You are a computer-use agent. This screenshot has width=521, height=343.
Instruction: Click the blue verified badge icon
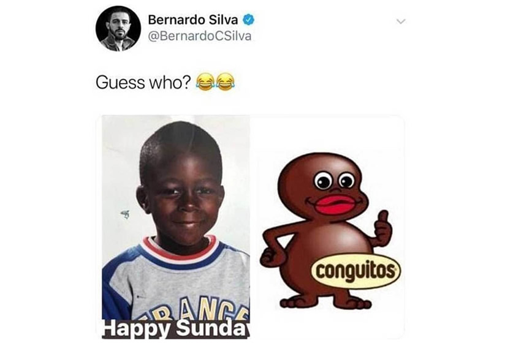point(248,20)
